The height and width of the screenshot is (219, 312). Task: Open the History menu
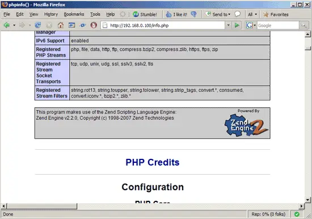coord(51,14)
